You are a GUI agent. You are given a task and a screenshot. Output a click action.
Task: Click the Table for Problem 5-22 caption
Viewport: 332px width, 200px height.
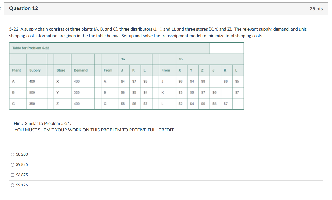coord(31,48)
